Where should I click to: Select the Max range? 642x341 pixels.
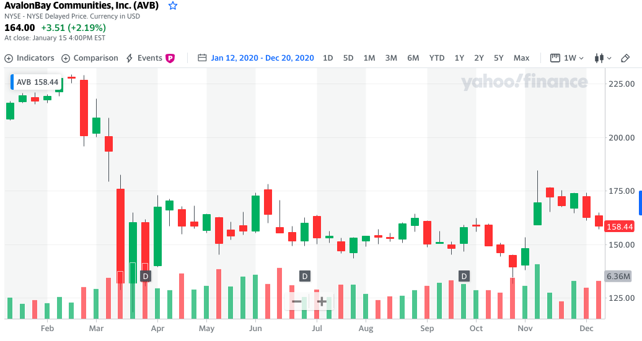522,58
